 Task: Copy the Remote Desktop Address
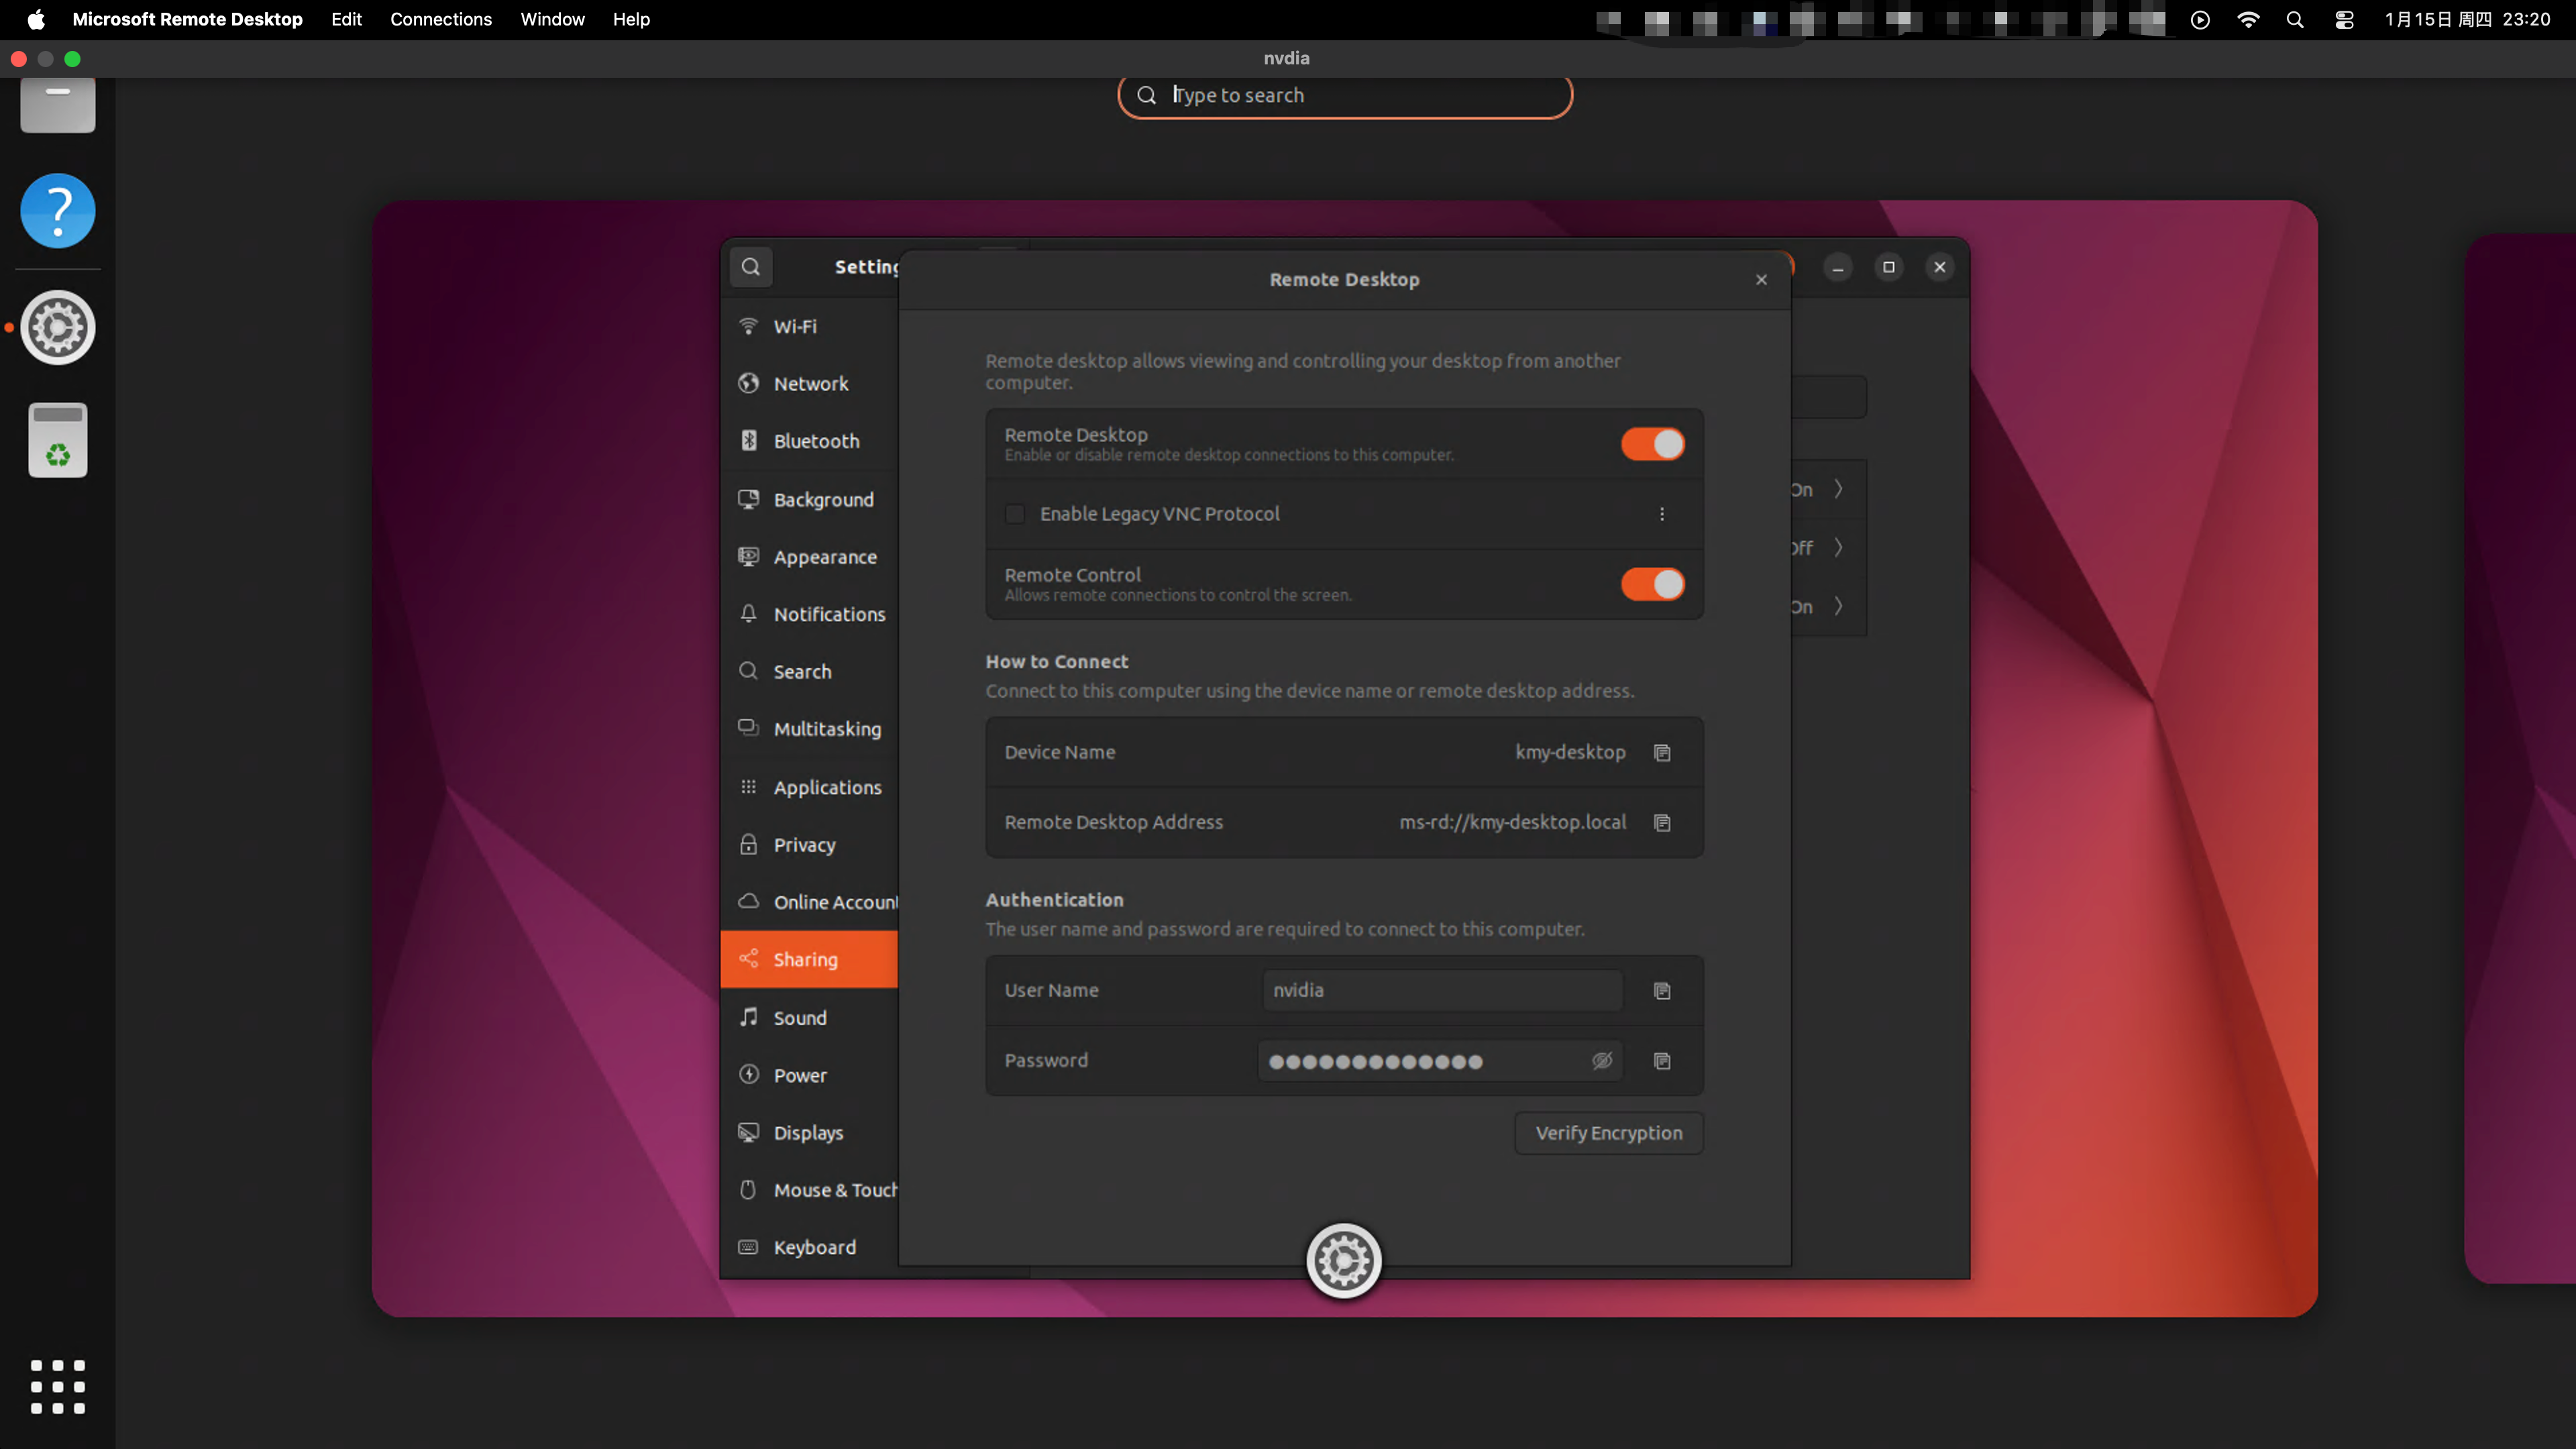1662,822
